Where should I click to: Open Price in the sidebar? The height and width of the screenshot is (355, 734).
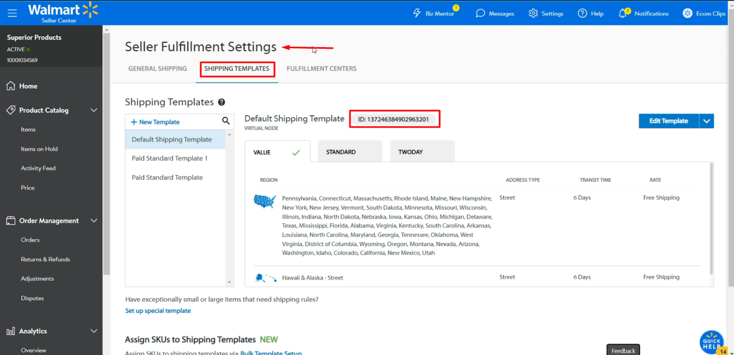[x=28, y=188]
